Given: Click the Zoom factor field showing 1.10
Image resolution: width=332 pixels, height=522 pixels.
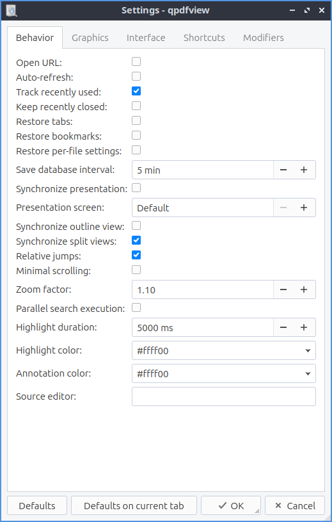Looking at the screenshot, I should pyautogui.click(x=203, y=290).
